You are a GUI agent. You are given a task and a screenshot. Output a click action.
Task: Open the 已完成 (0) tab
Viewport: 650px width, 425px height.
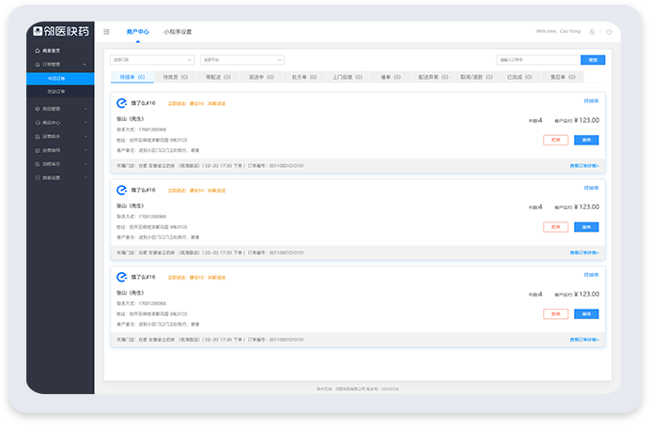[x=519, y=77]
